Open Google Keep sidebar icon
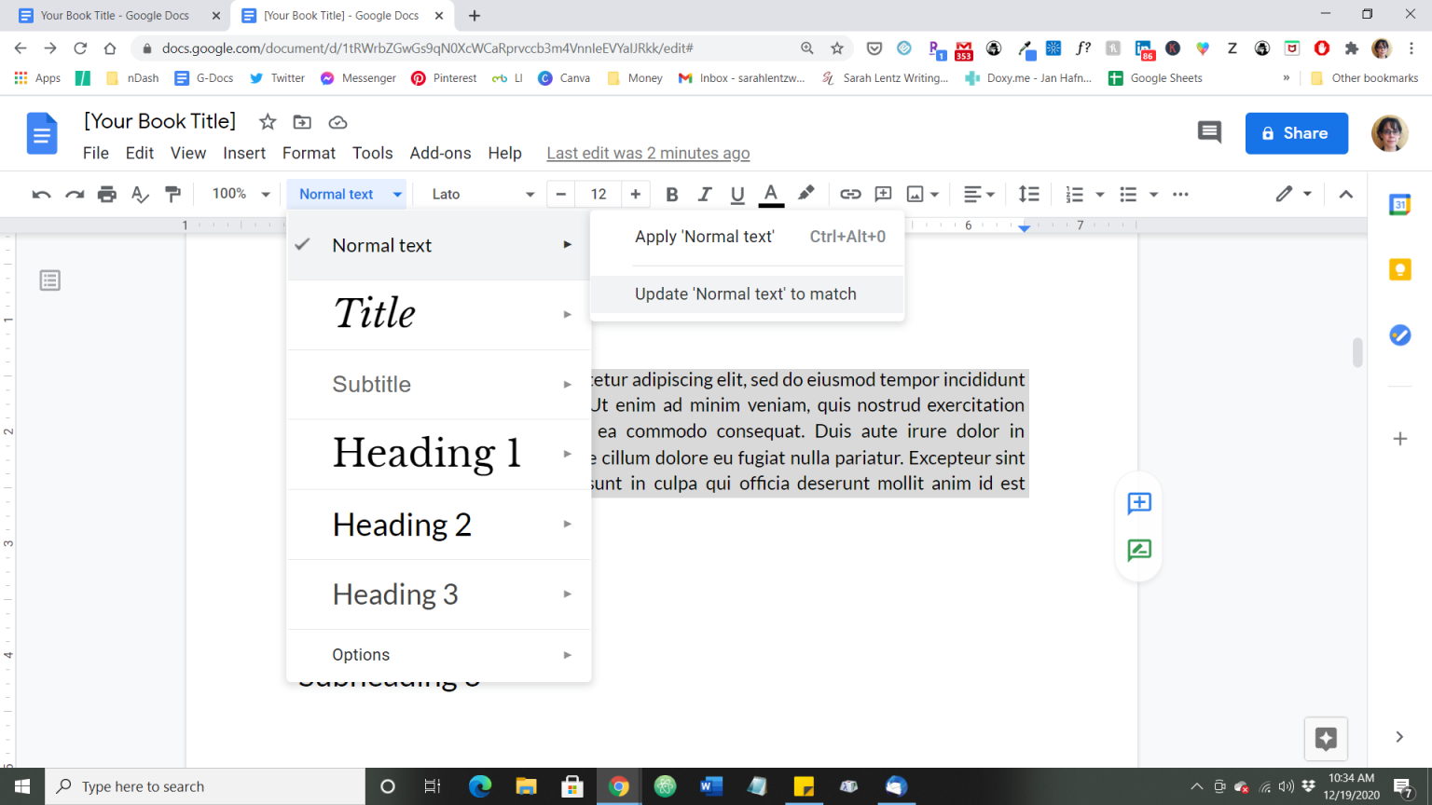1432x805 pixels. (1399, 269)
